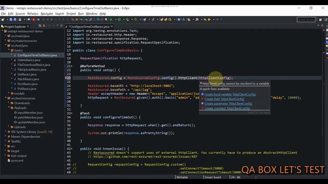This screenshot has width=328, height=184.
Task: Collapse the configureTimeOut method on line 33
Action: (x=72, y=113)
